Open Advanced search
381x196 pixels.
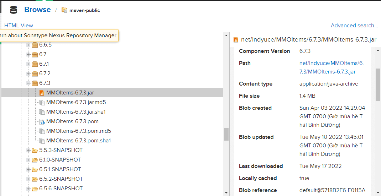click(x=354, y=26)
